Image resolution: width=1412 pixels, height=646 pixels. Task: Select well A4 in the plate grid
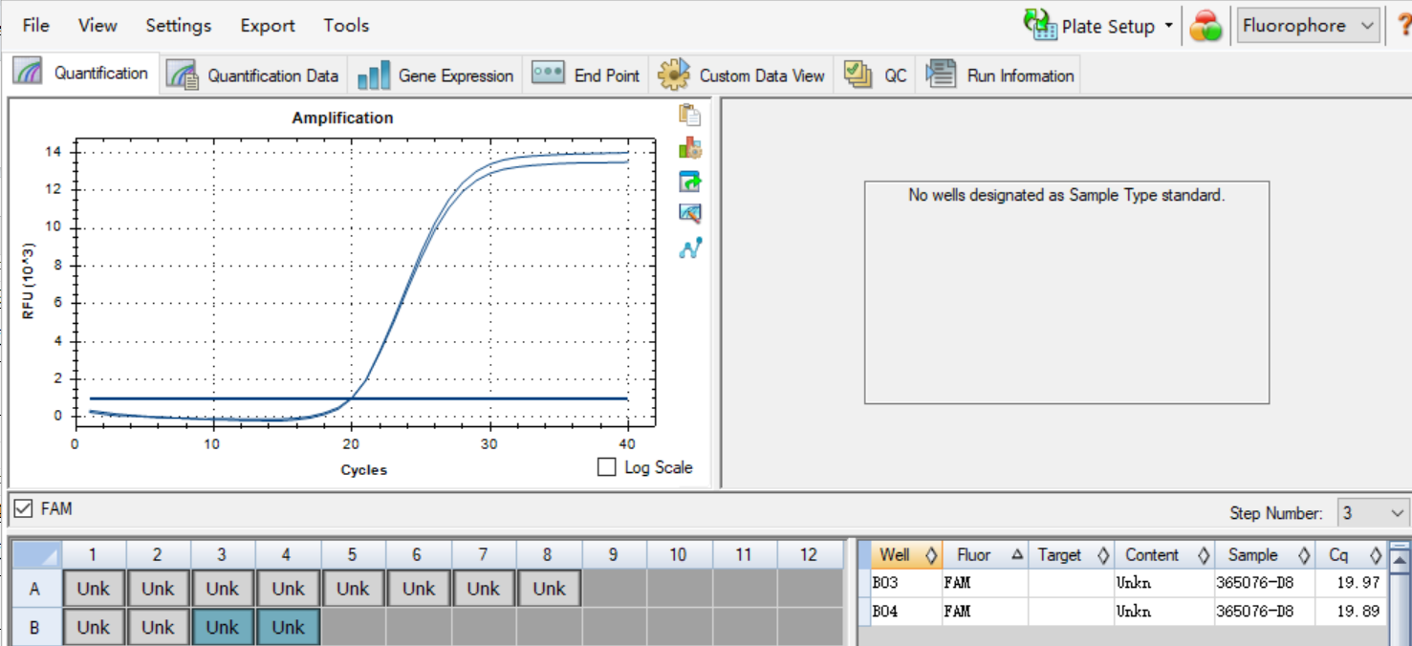(x=288, y=589)
